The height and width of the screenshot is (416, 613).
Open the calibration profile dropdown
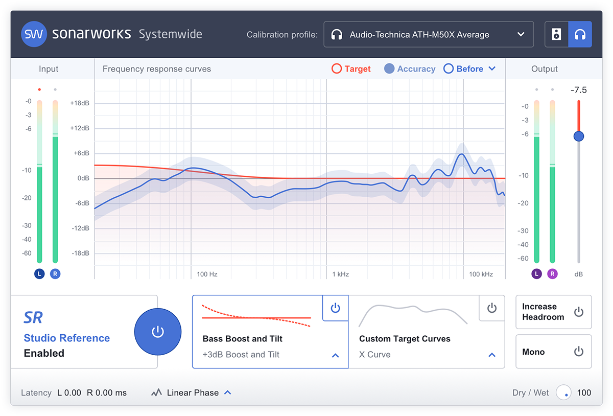point(429,34)
